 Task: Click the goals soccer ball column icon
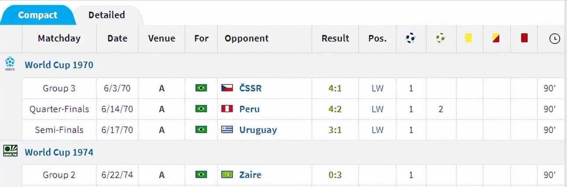[x=411, y=38]
